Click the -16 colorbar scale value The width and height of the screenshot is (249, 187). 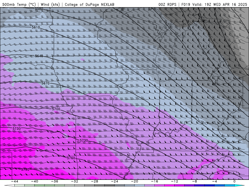pyautogui.click(x=154, y=181)
